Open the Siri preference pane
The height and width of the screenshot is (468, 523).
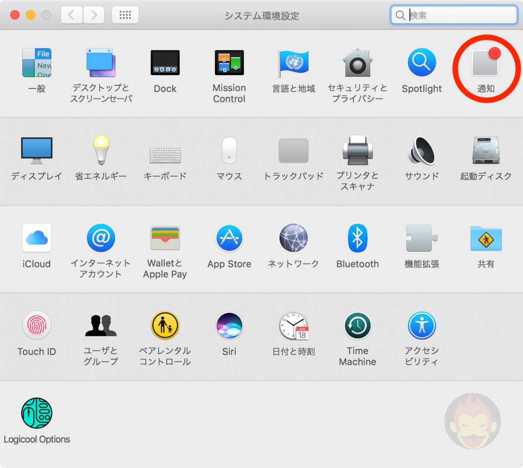tap(229, 326)
